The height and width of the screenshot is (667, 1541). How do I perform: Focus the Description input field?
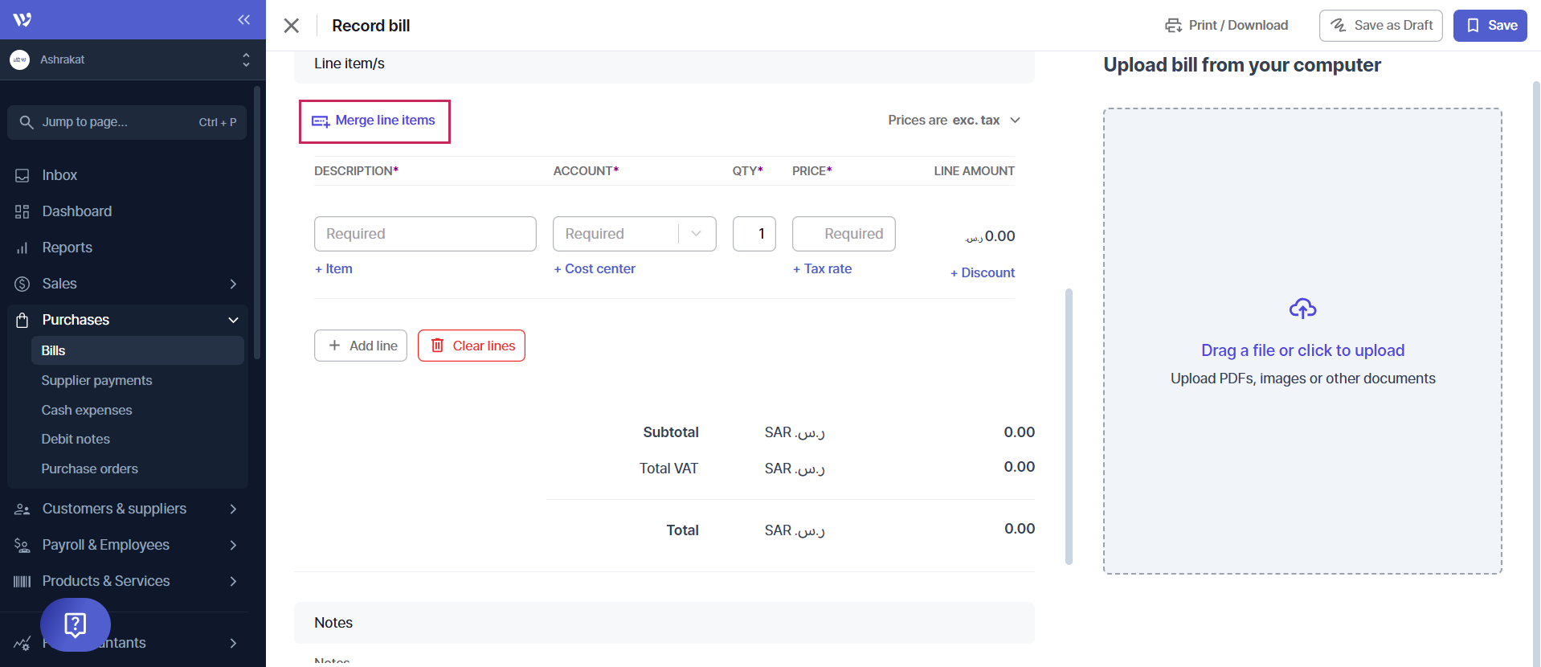tap(425, 234)
